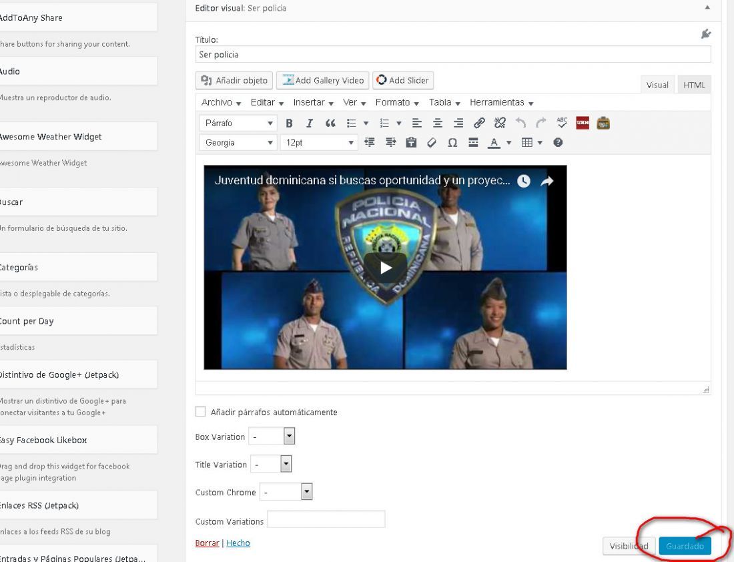This screenshot has width=734, height=562.
Task: Insert a special character (Omega)
Action: click(x=452, y=142)
